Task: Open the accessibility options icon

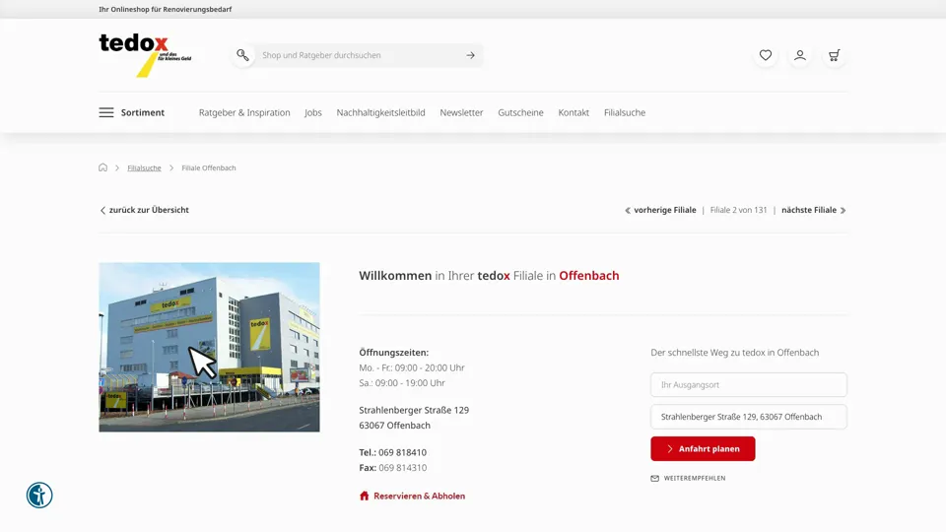Action: point(39,496)
